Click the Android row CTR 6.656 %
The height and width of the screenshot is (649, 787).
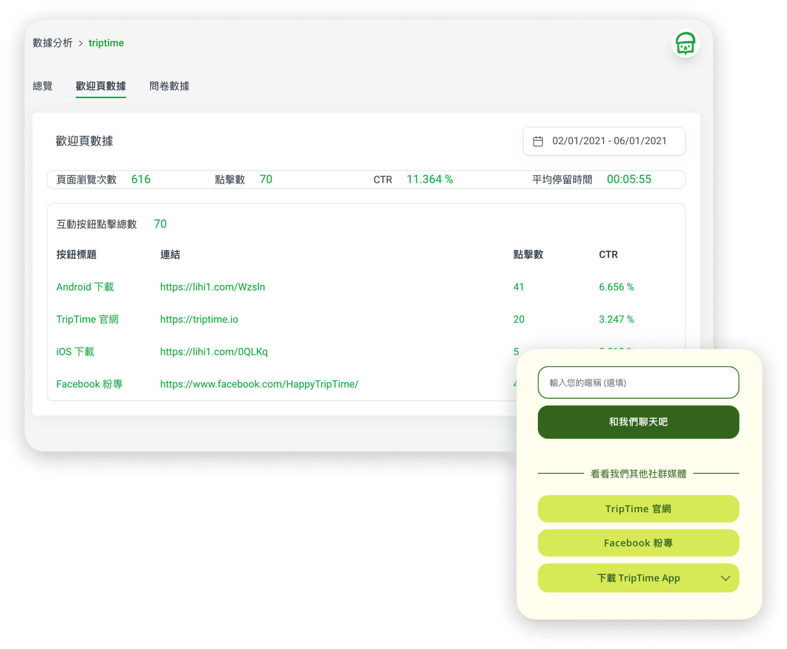click(x=616, y=287)
